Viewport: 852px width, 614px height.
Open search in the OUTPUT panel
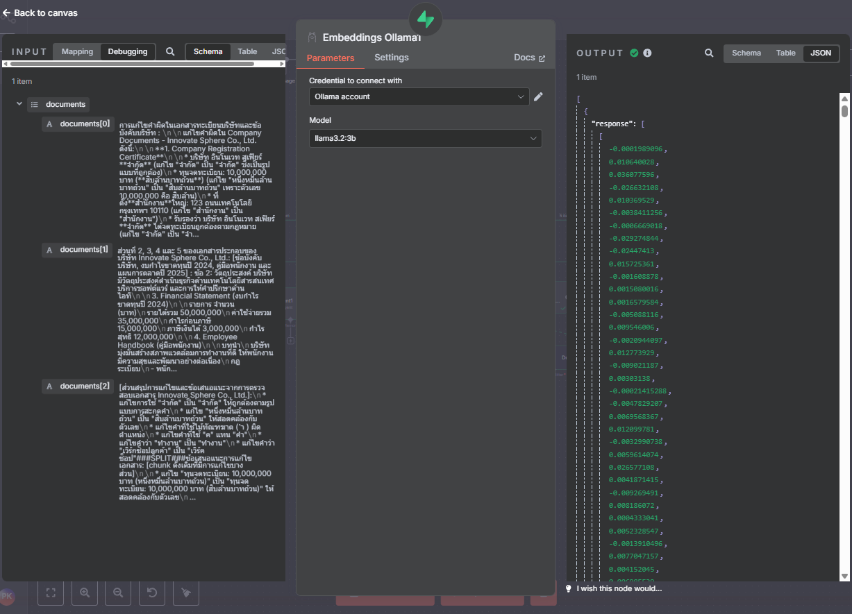(709, 53)
